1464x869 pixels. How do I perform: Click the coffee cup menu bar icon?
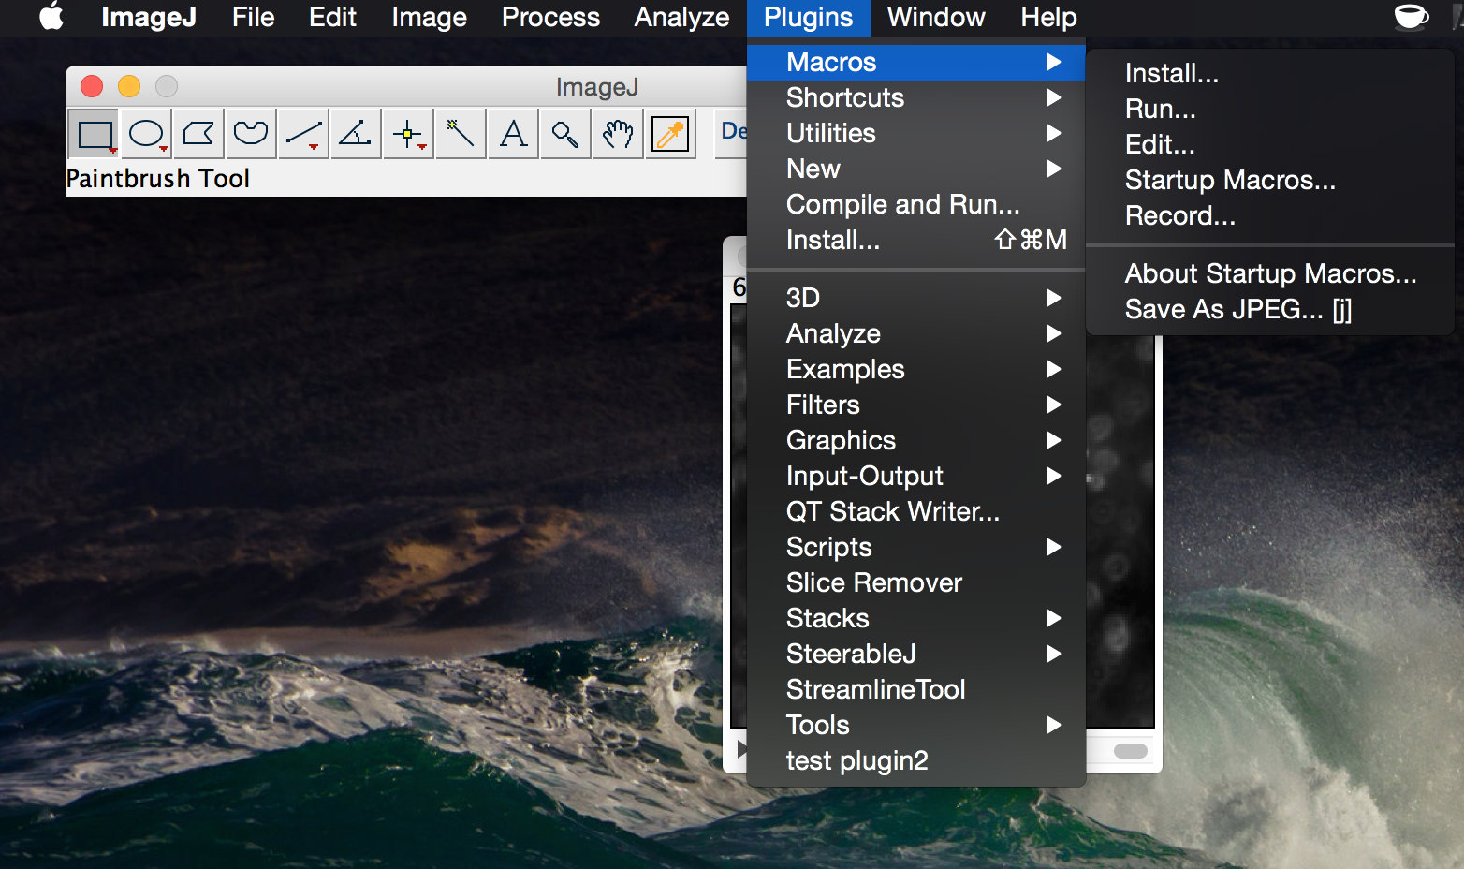click(1411, 17)
